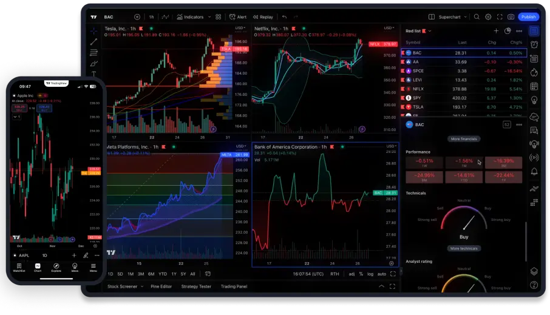Viewport: 550px width, 315px height.
Task: Select the brush drawing tool
Action: tap(93, 64)
